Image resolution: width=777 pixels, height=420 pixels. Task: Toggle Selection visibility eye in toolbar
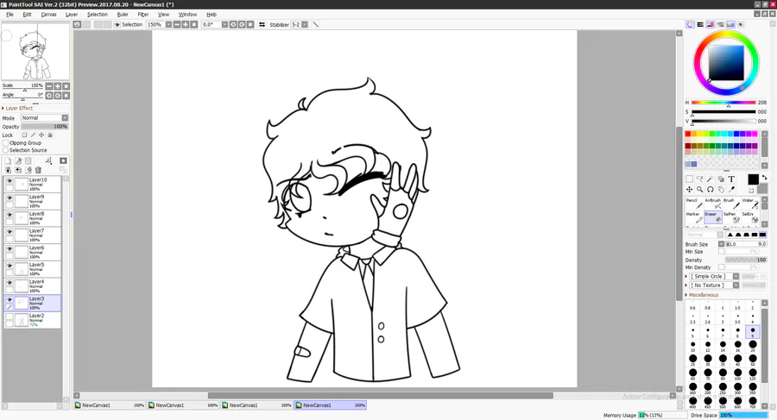[117, 24]
